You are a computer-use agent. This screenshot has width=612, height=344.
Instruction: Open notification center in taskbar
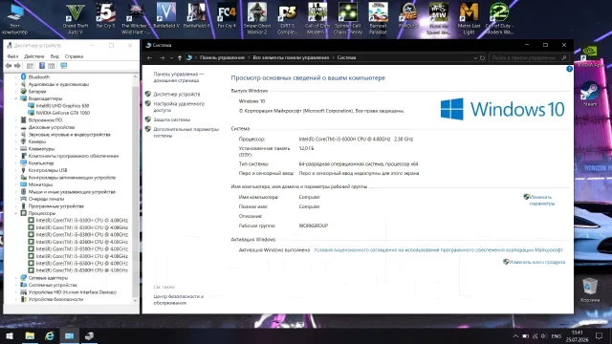pos(599,335)
